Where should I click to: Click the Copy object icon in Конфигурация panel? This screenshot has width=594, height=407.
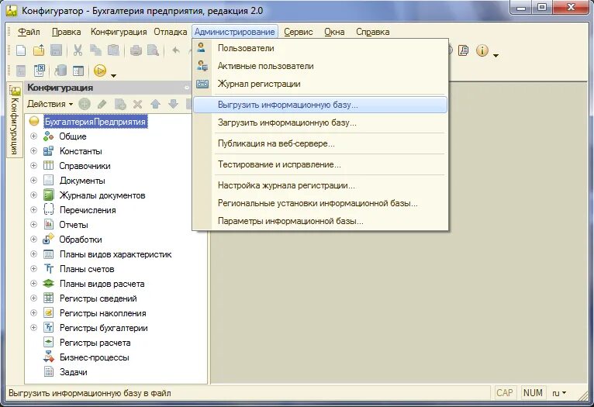click(x=120, y=104)
